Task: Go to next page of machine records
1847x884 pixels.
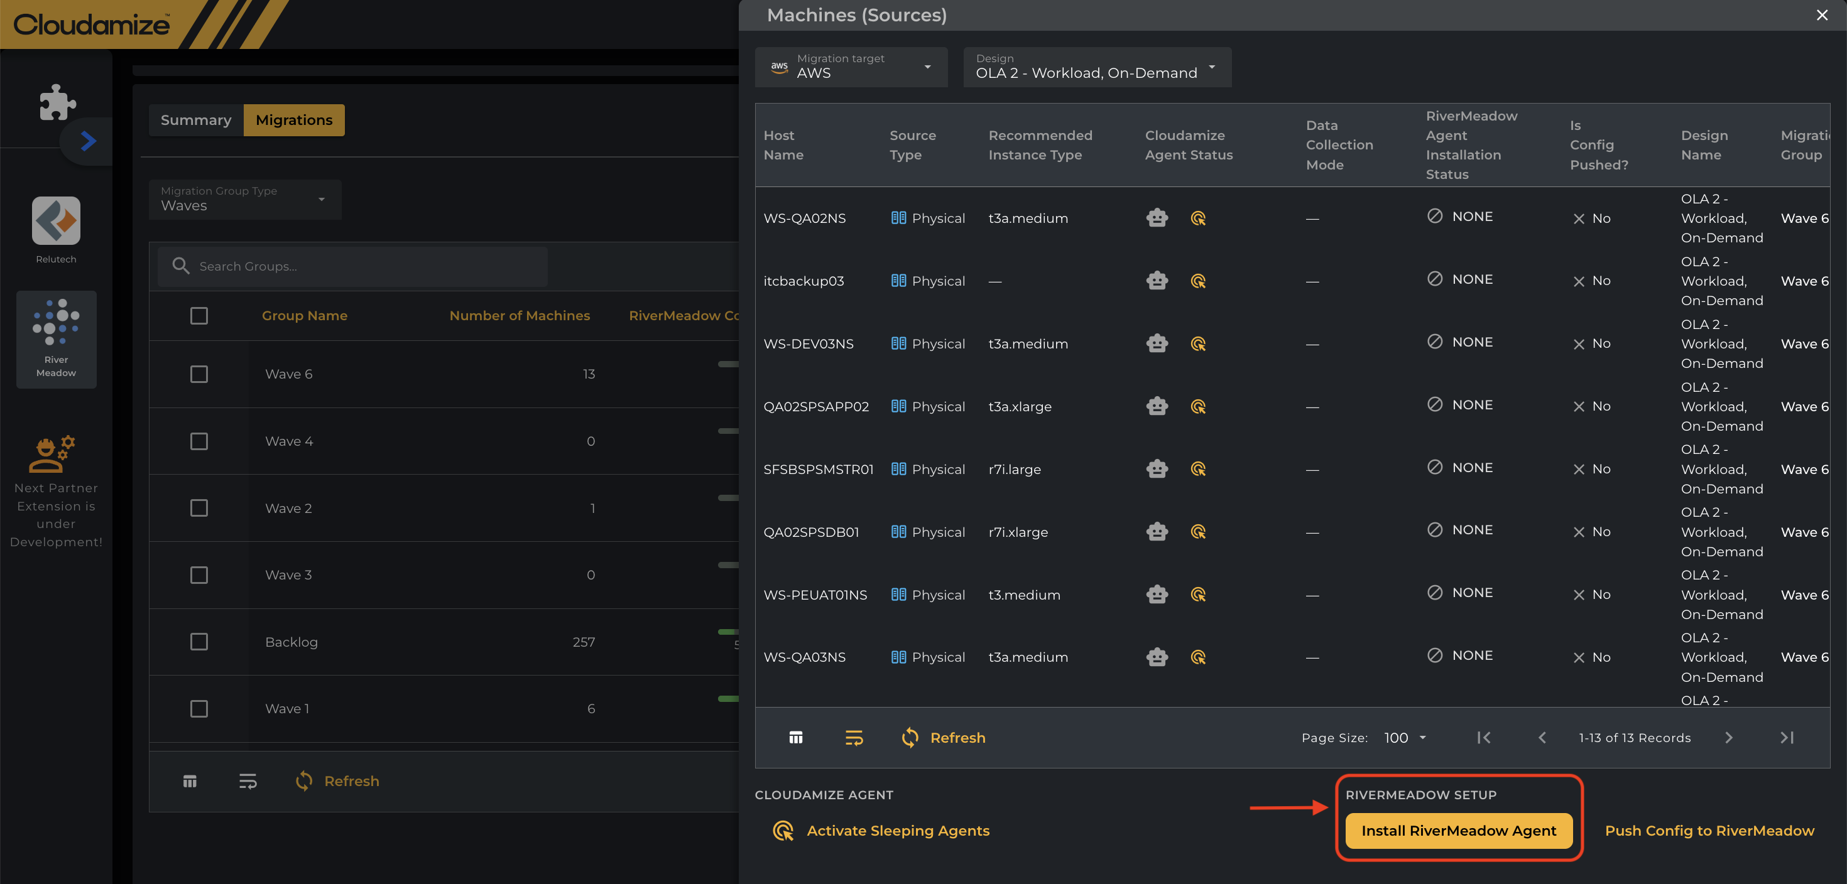Action: (1729, 737)
